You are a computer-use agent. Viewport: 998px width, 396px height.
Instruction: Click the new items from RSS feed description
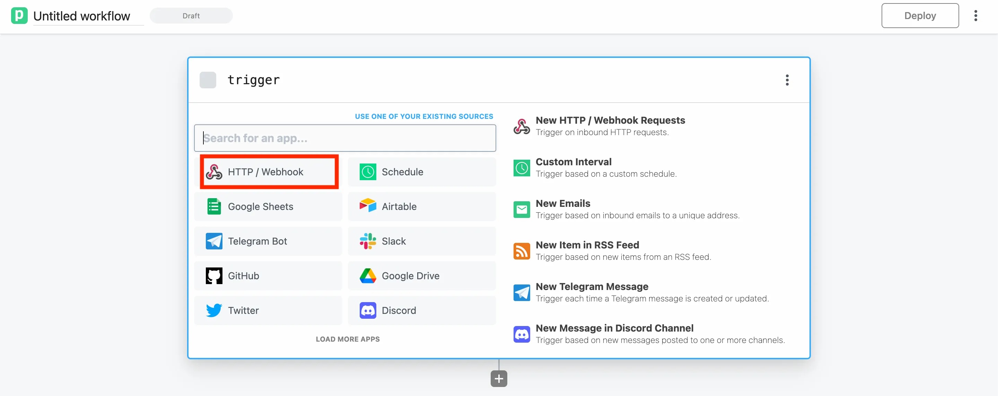(x=623, y=257)
